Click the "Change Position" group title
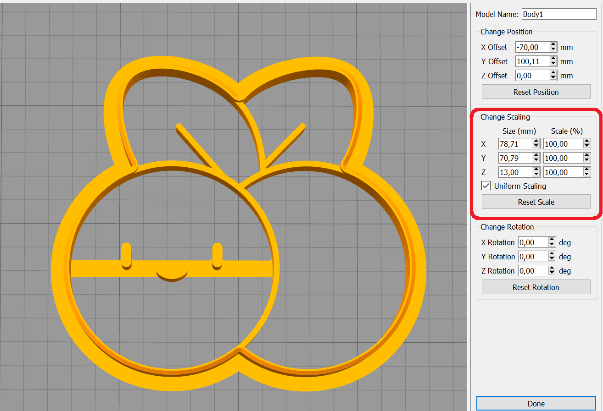 pos(507,32)
